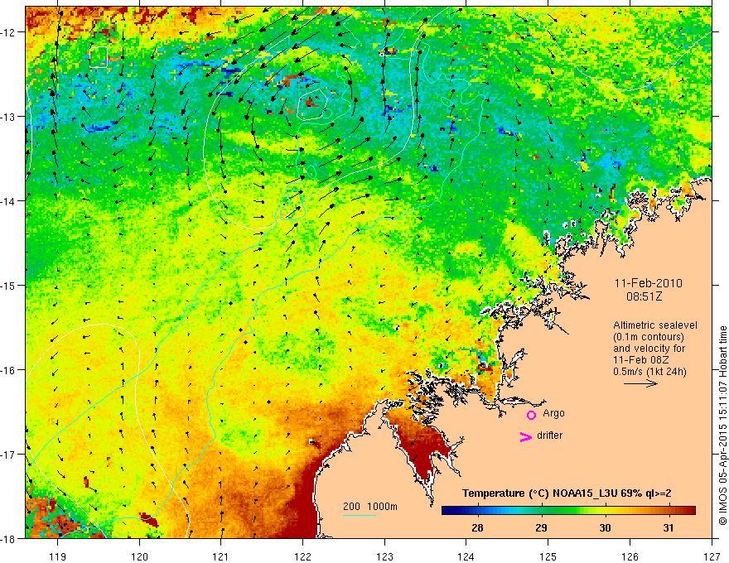Click longitude axis label '126'

(x=630, y=556)
